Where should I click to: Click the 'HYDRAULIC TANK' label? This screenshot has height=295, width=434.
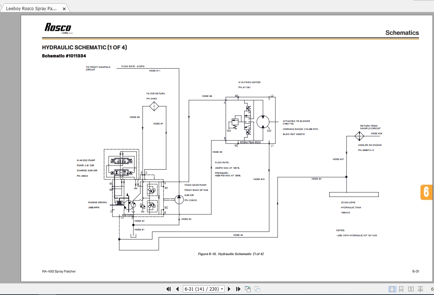(x=351, y=208)
